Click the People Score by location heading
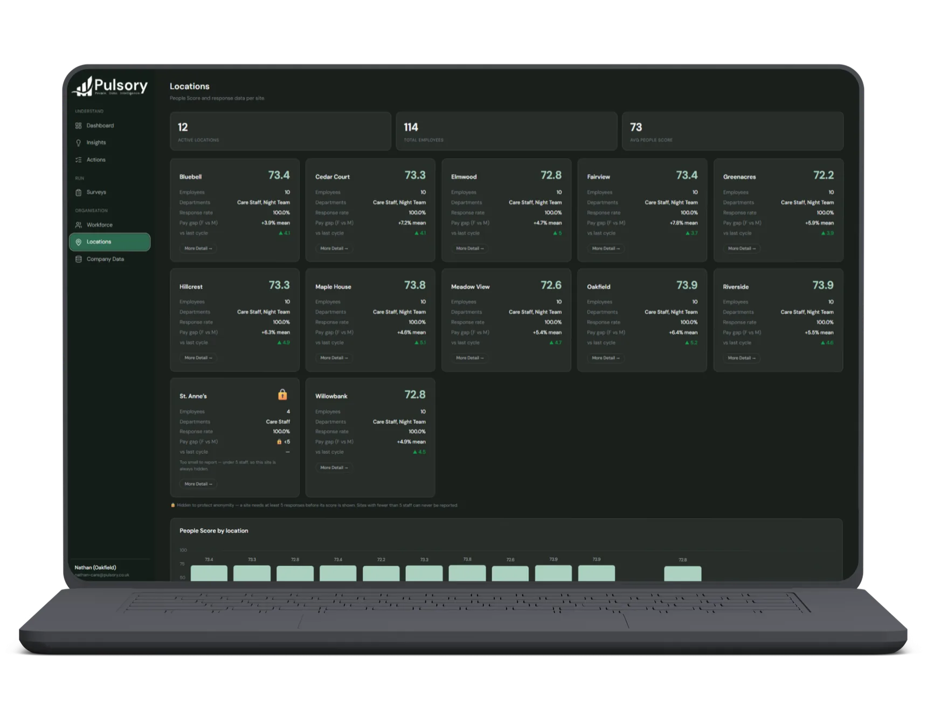Screen dimensions: 927x721 tap(214, 531)
